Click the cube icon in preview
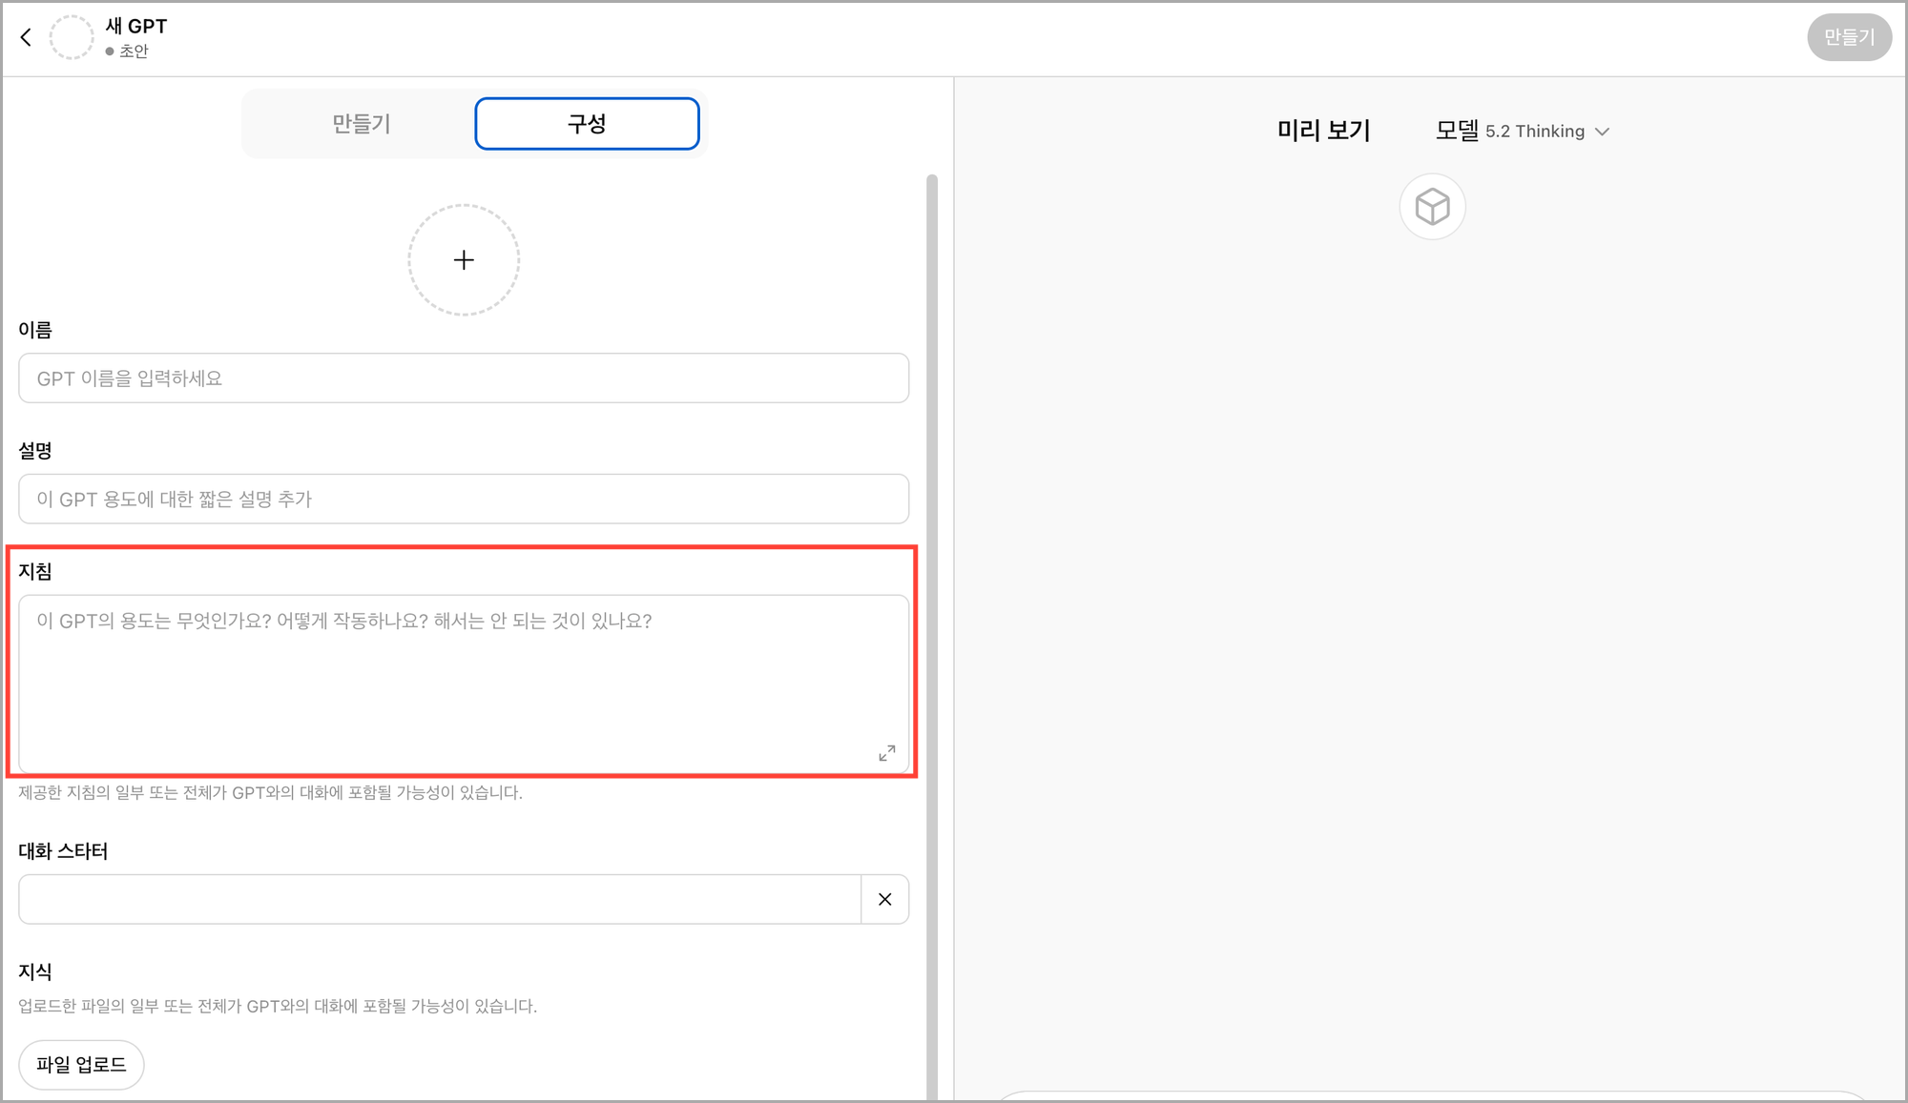This screenshot has height=1103, width=1908. [x=1432, y=206]
